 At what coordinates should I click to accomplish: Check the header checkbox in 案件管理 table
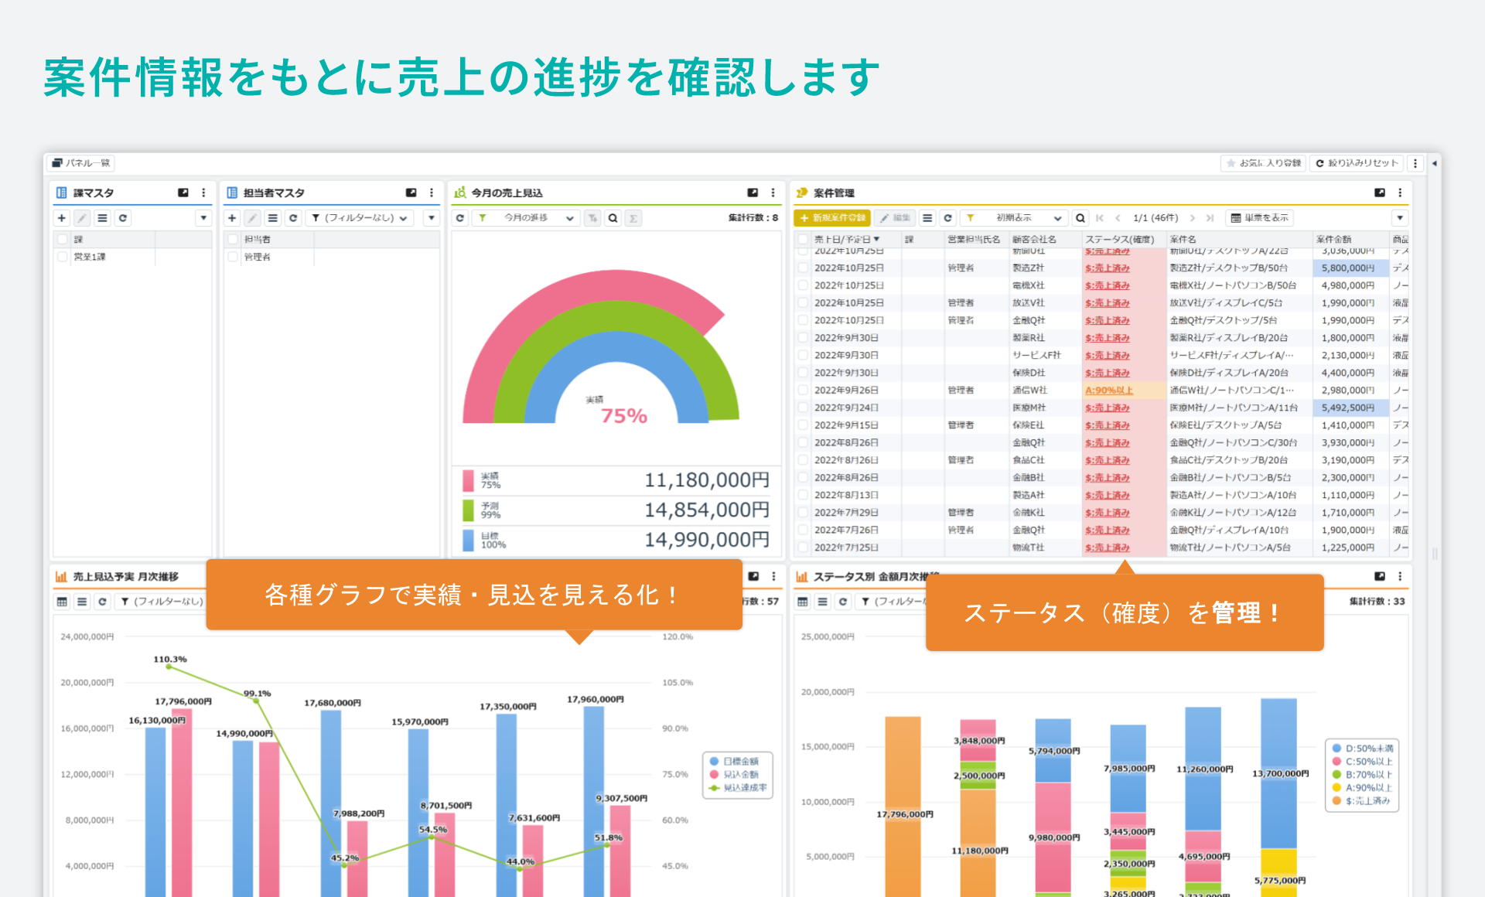[x=802, y=239]
